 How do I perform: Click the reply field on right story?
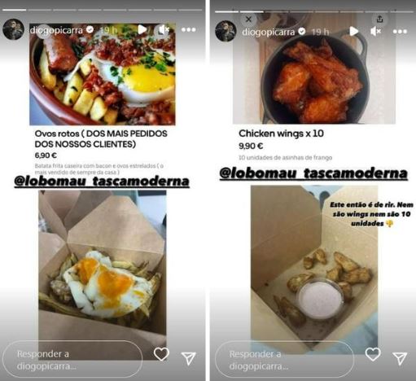(284, 359)
